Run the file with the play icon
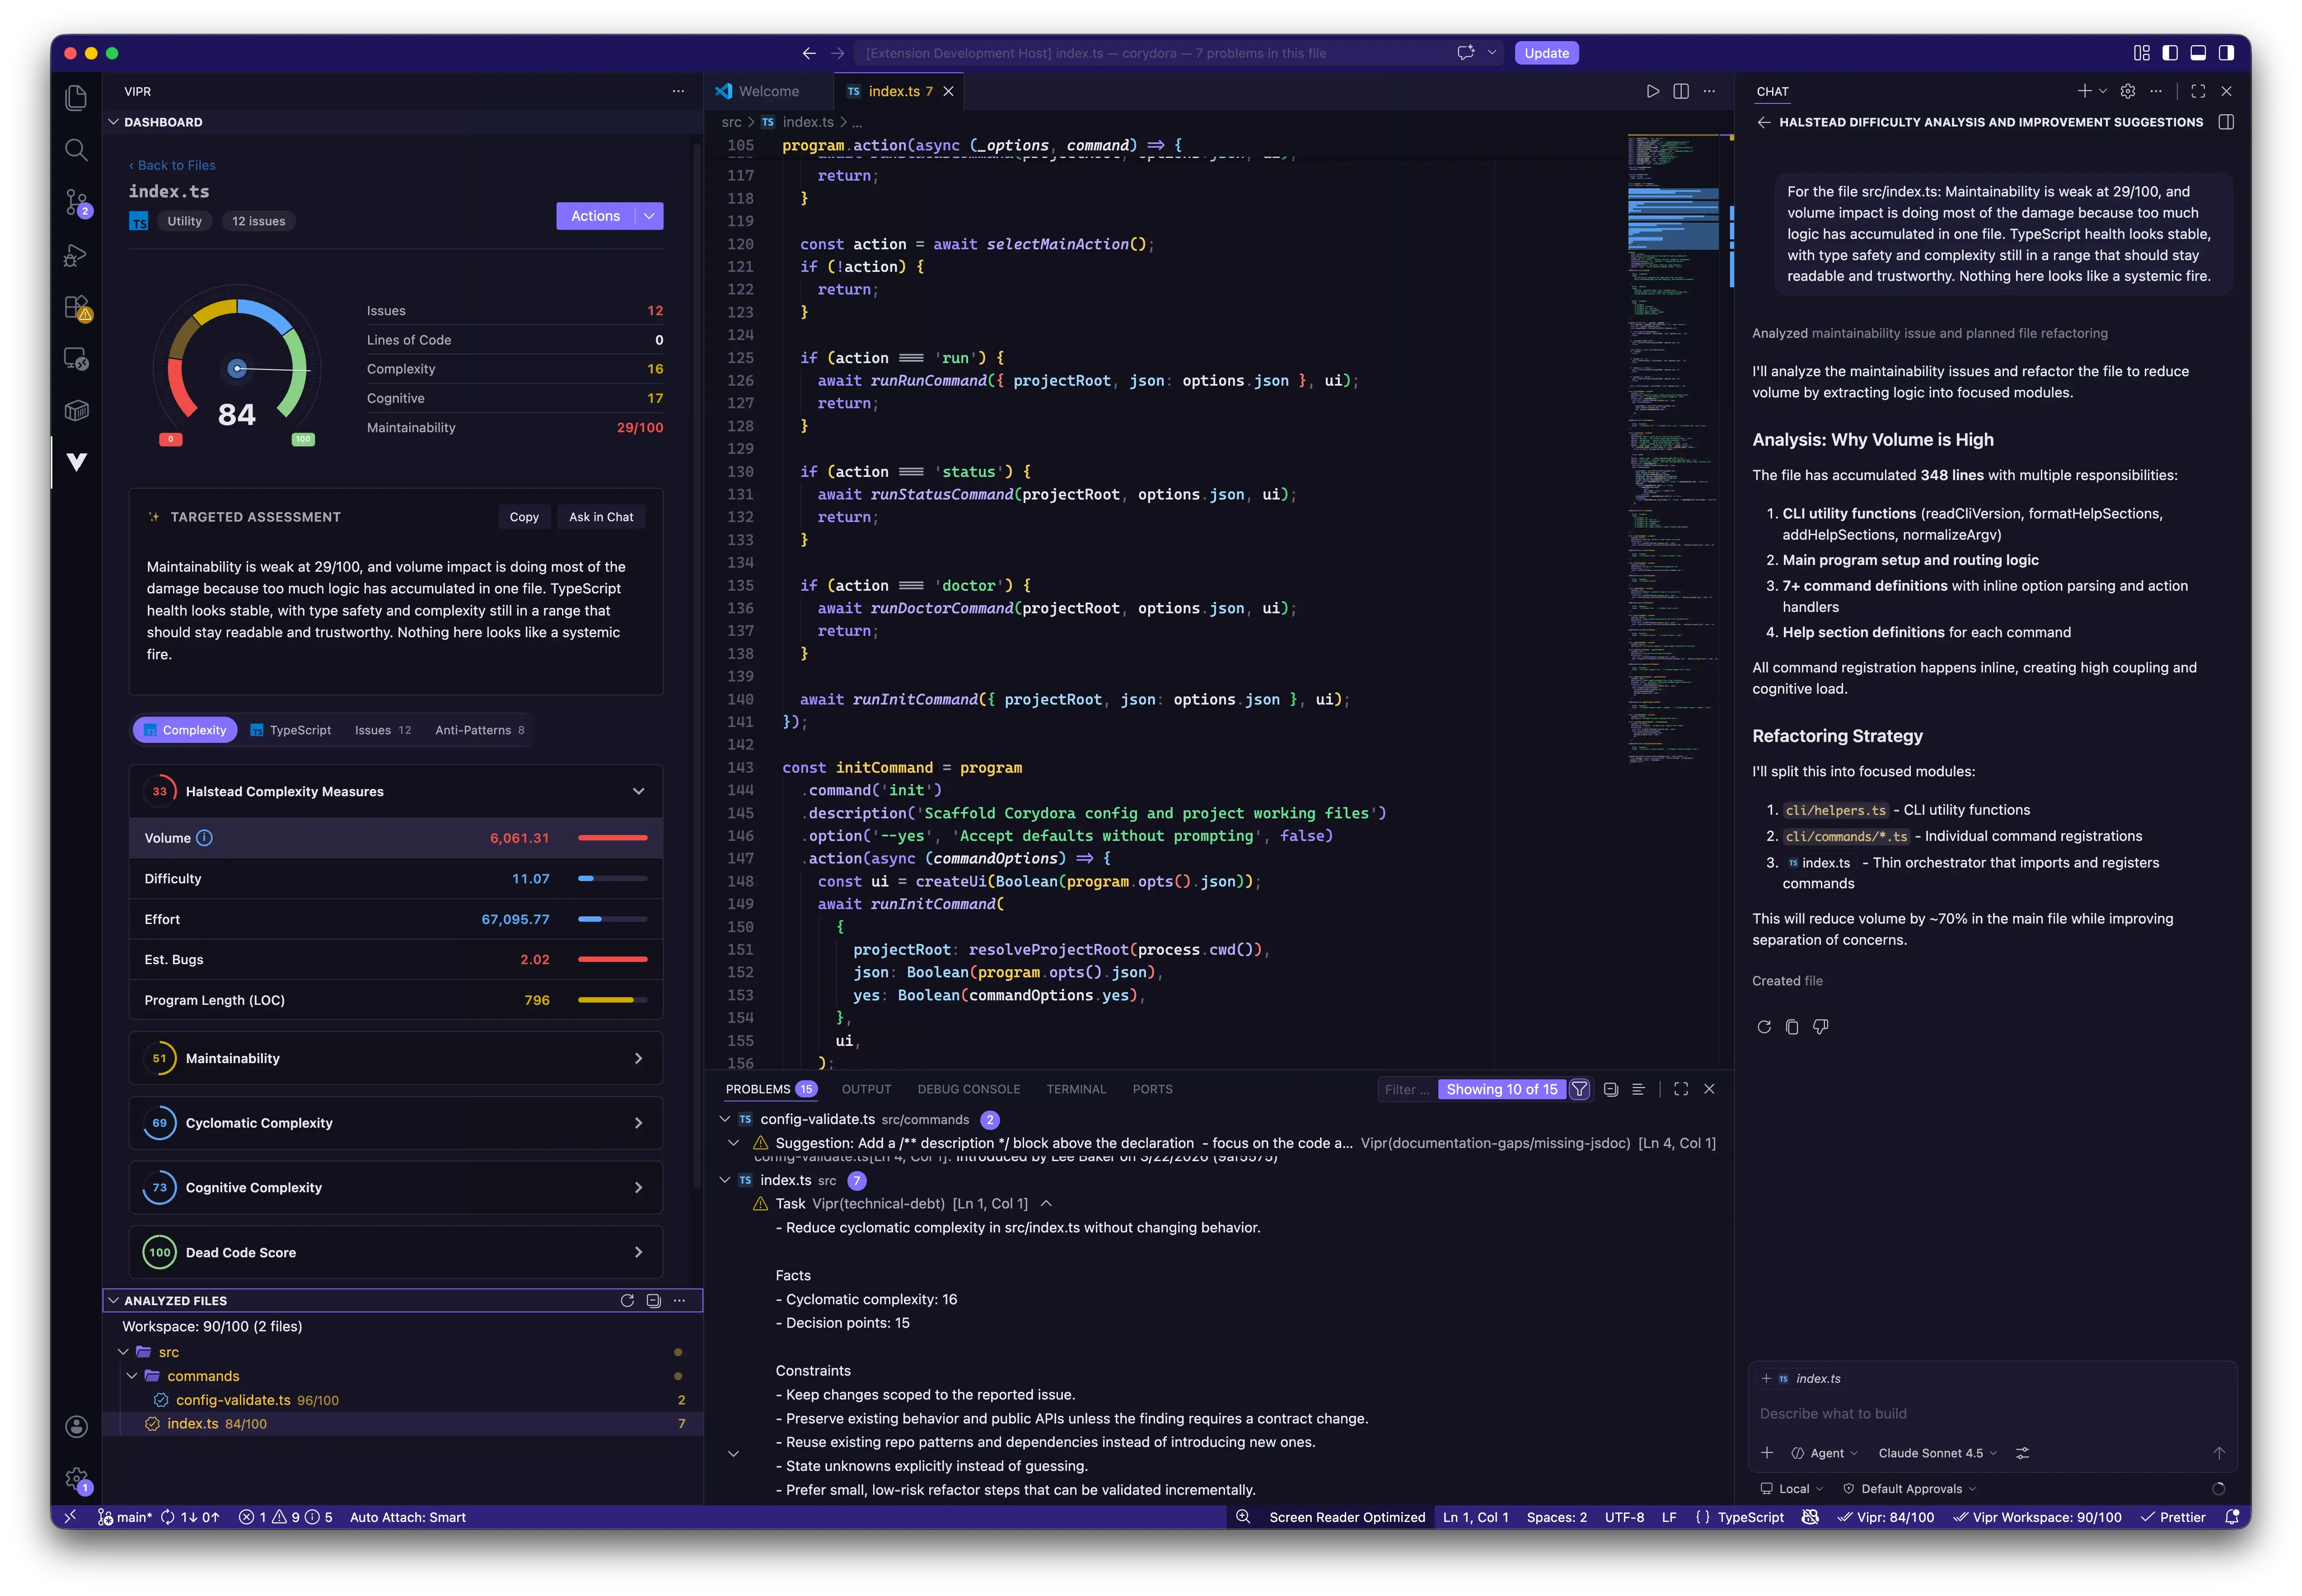This screenshot has height=1596, width=2302. tap(1653, 91)
